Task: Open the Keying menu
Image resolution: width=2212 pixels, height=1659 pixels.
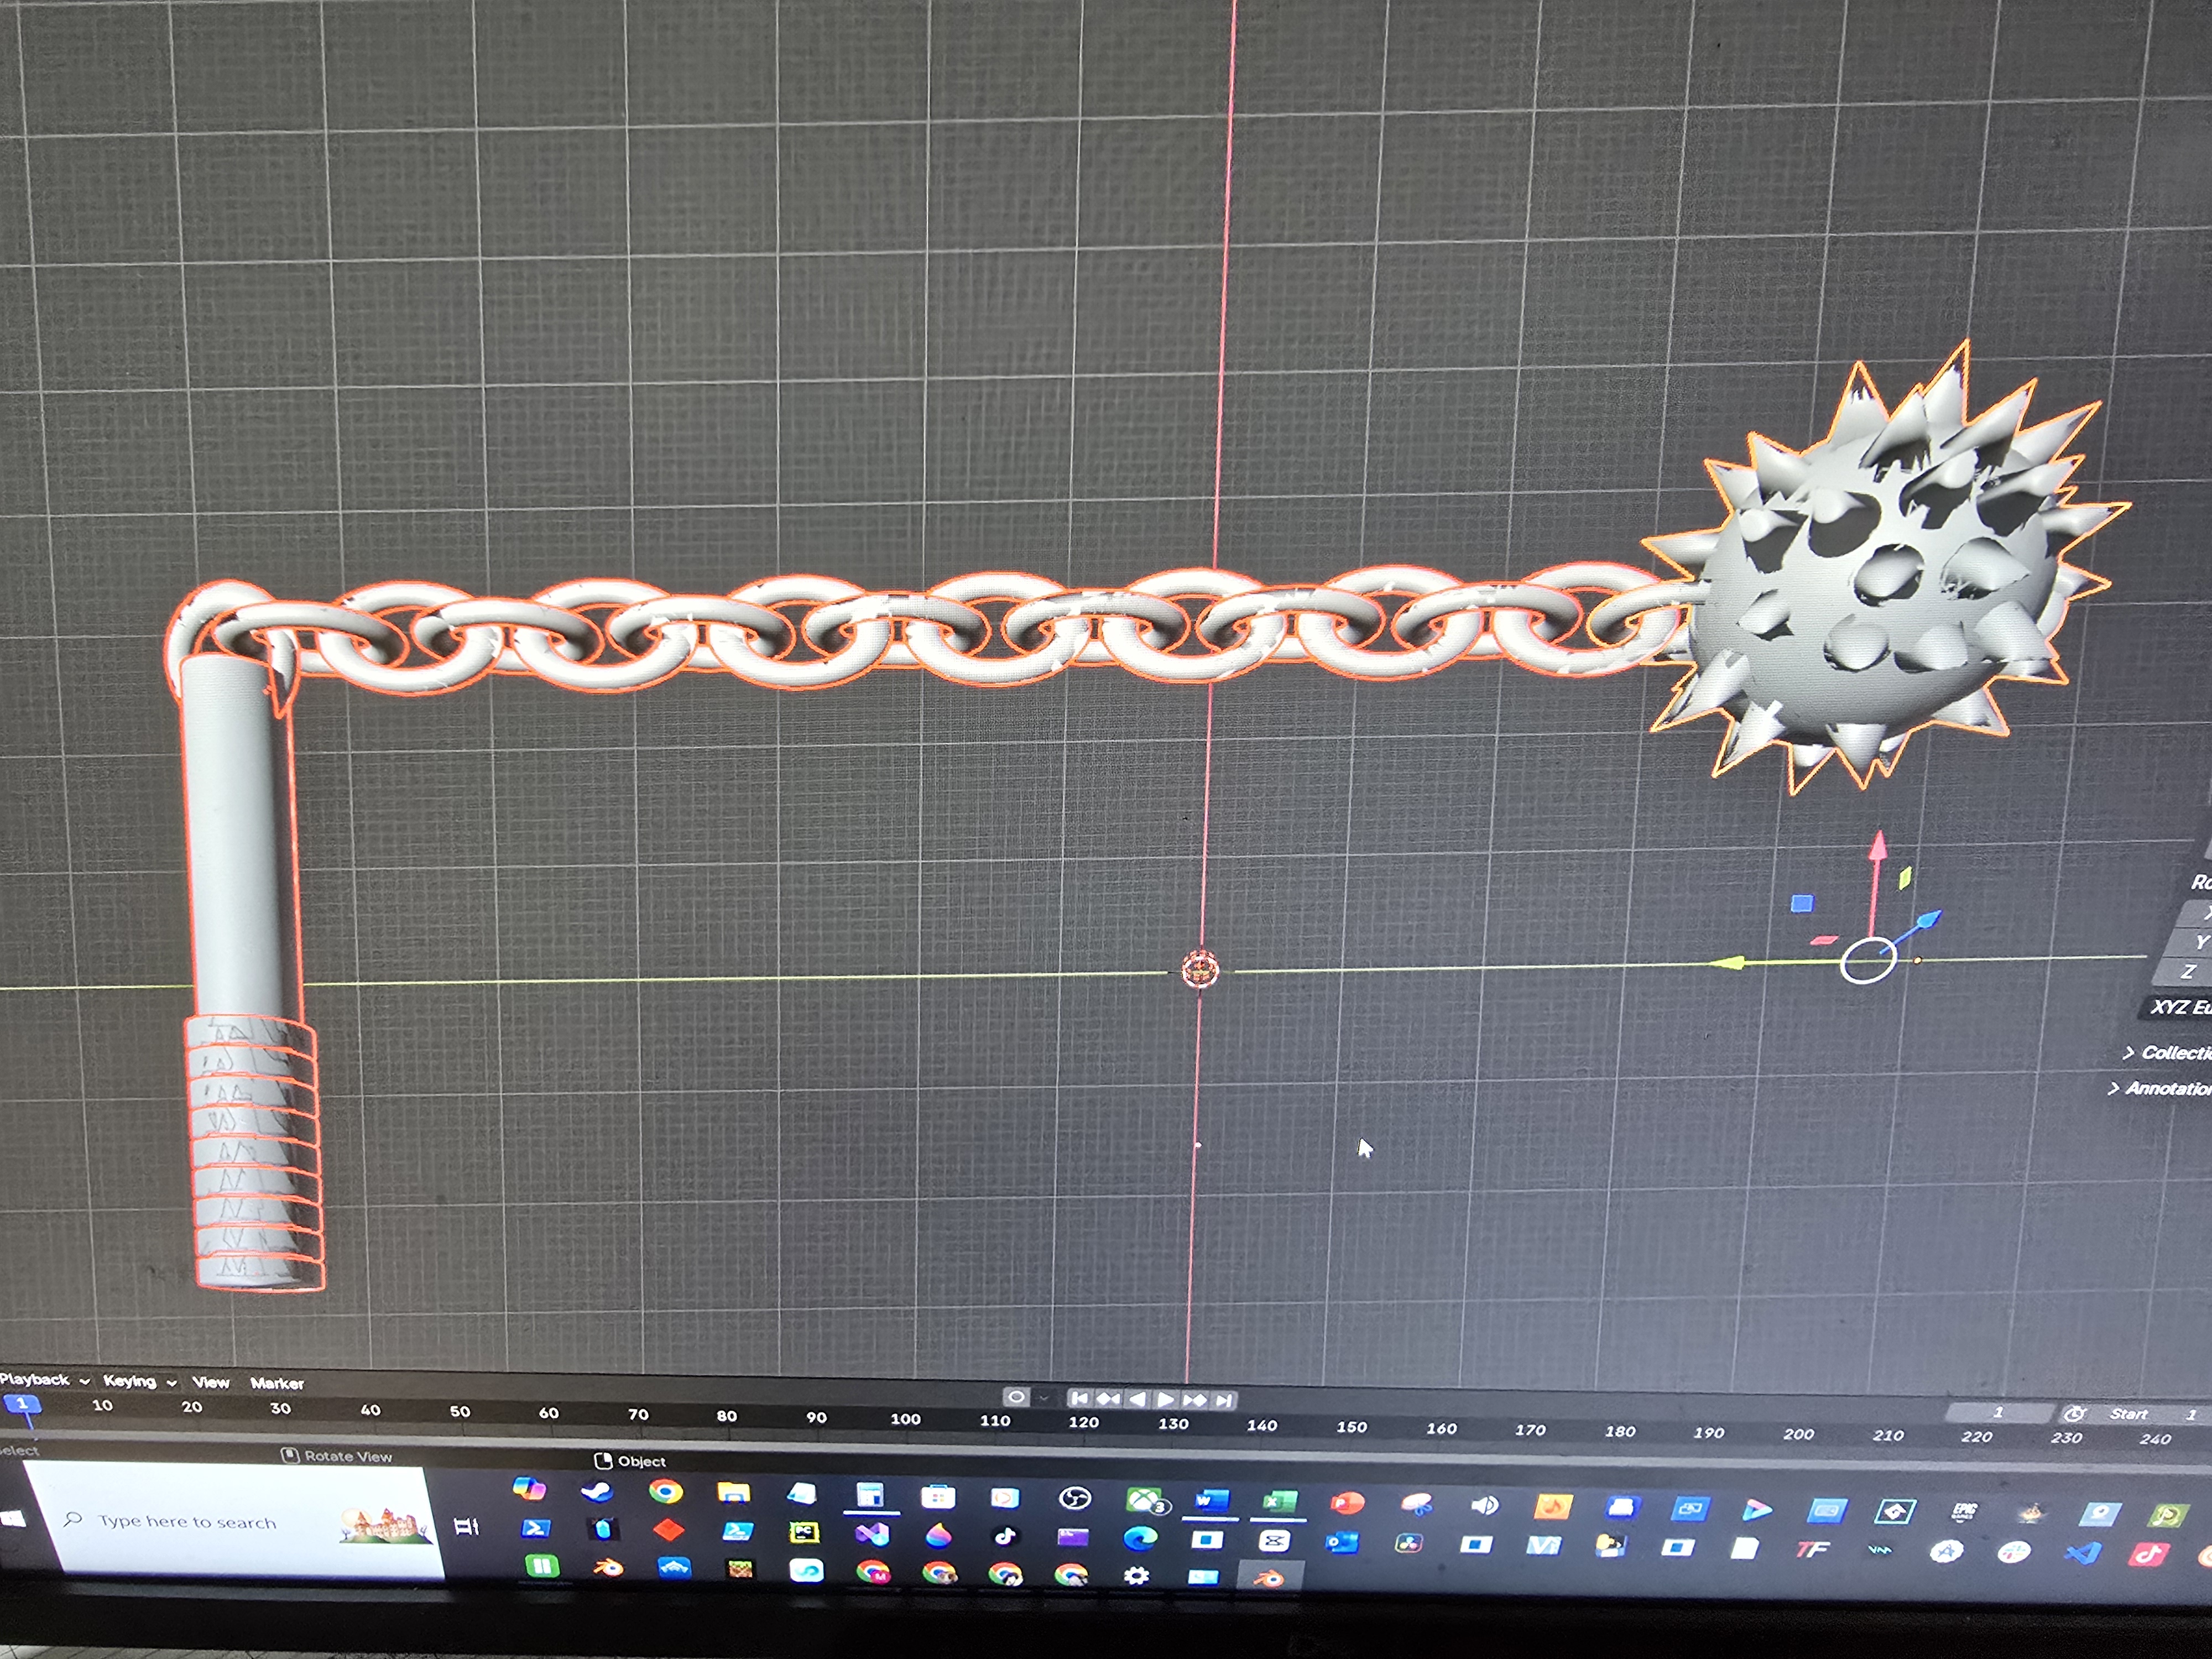Action: 130,1380
